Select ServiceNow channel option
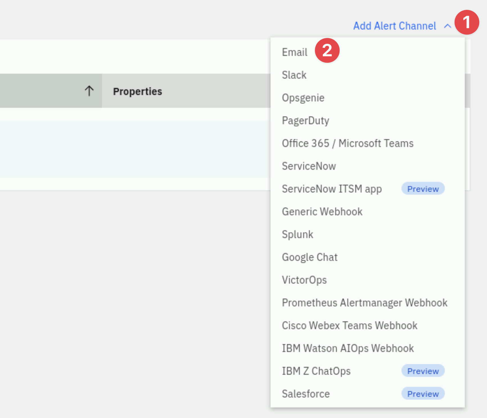Viewport: 487px width, 418px height. pyautogui.click(x=367, y=166)
